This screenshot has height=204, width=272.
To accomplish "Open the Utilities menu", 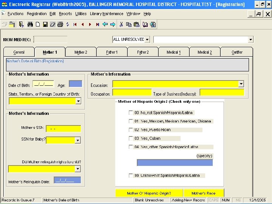I will (x=81, y=14).
